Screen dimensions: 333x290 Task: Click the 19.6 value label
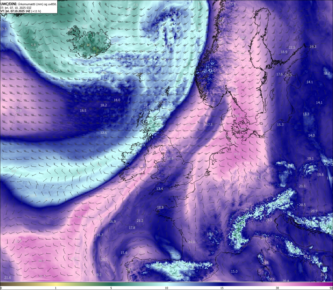[320, 175]
